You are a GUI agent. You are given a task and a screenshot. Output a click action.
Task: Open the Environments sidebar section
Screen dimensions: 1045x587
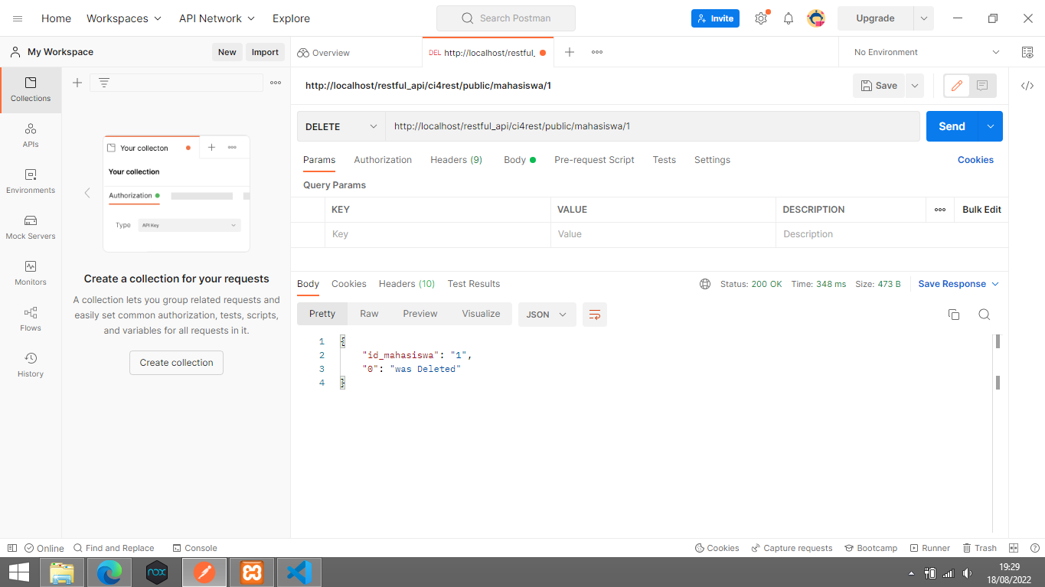pyautogui.click(x=31, y=181)
